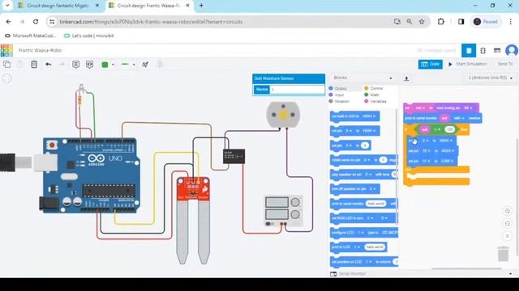The image size is (519, 291).
Task: Select the Circuit design Frantic Waasa tab
Action: click(148, 6)
